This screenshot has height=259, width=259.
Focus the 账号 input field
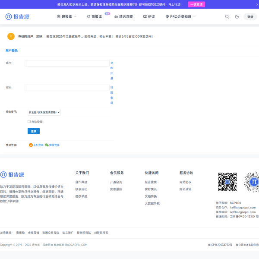(67, 63)
